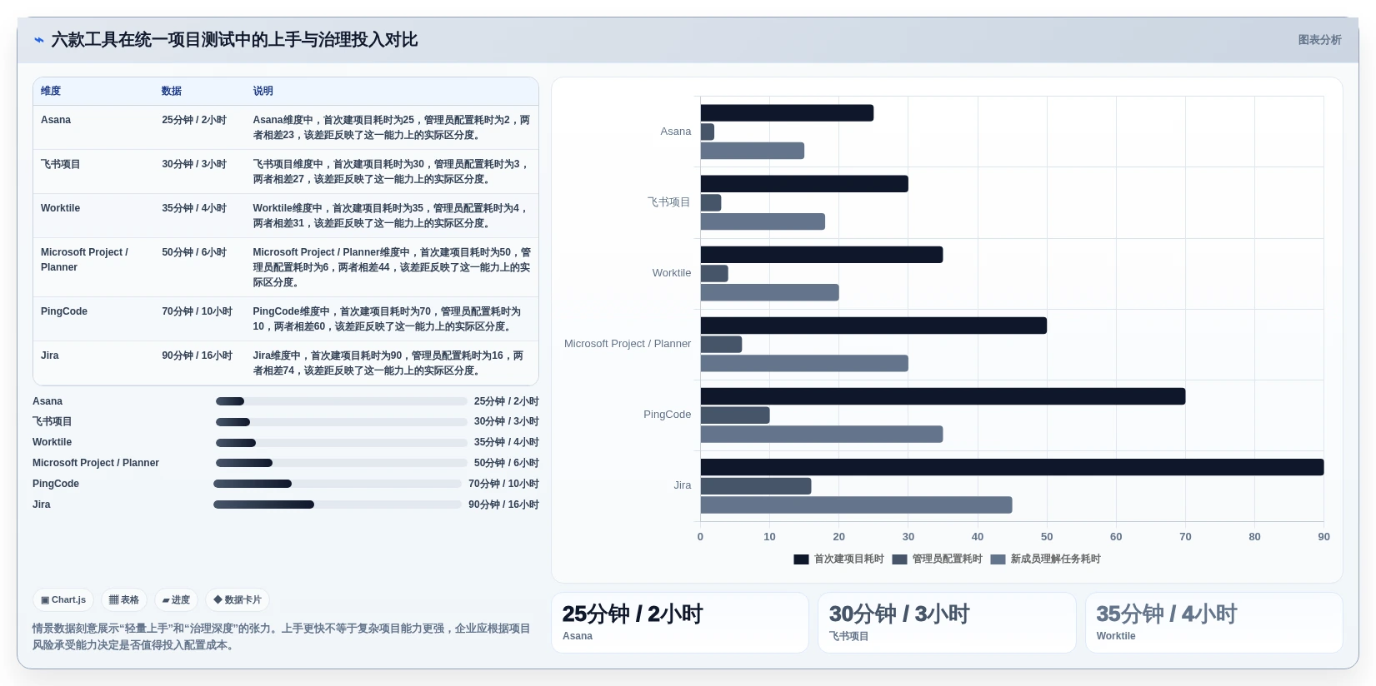The width and height of the screenshot is (1376, 686).
Task: Click the blue icon beside the page title
Action: tap(38, 40)
